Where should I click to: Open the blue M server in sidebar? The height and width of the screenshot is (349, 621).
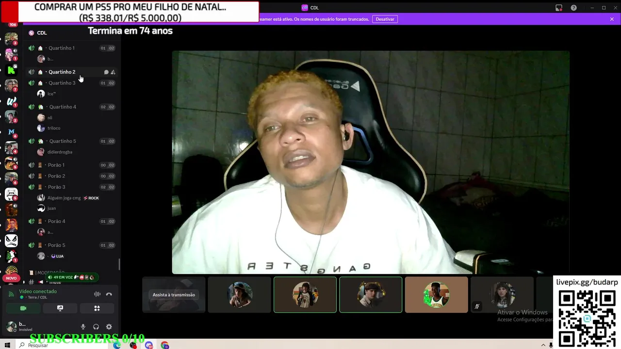coord(11,132)
